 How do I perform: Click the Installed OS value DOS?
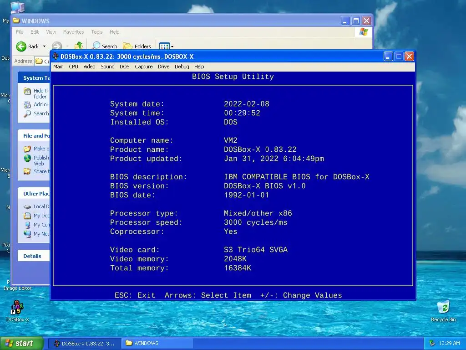pyautogui.click(x=231, y=122)
